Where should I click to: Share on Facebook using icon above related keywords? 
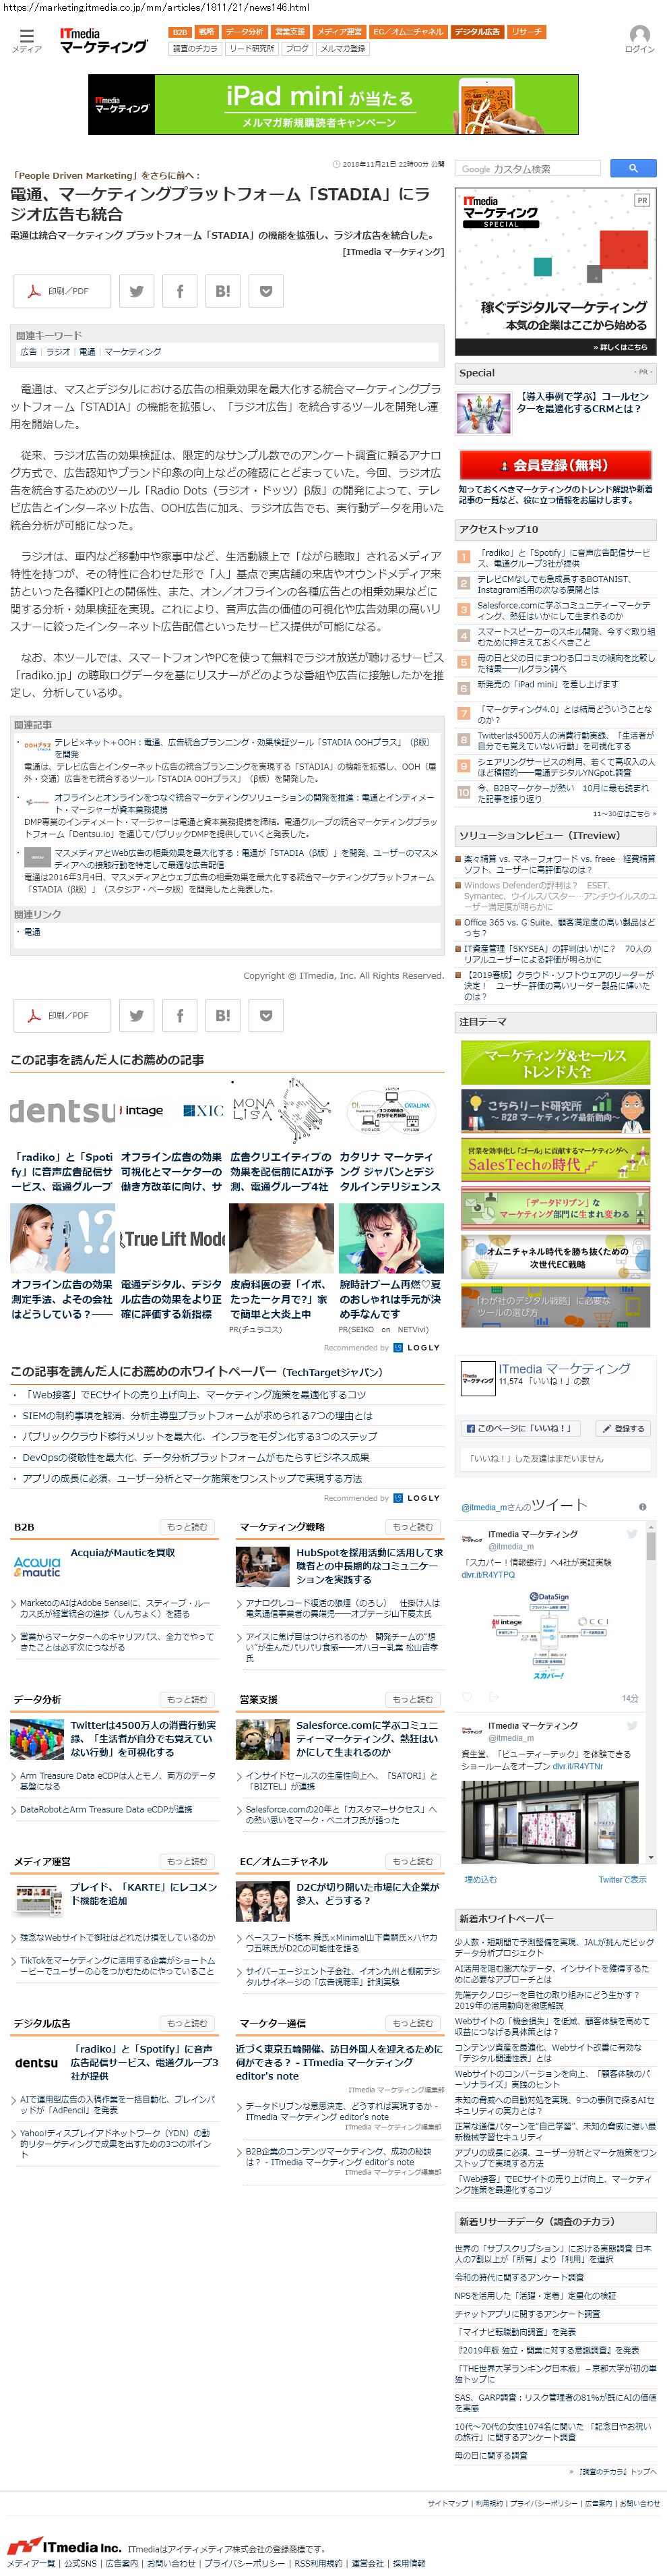tap(180, 291)
